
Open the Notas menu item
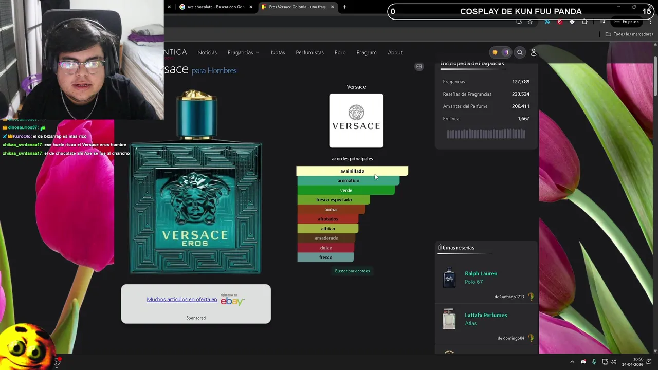click(278, 52)
